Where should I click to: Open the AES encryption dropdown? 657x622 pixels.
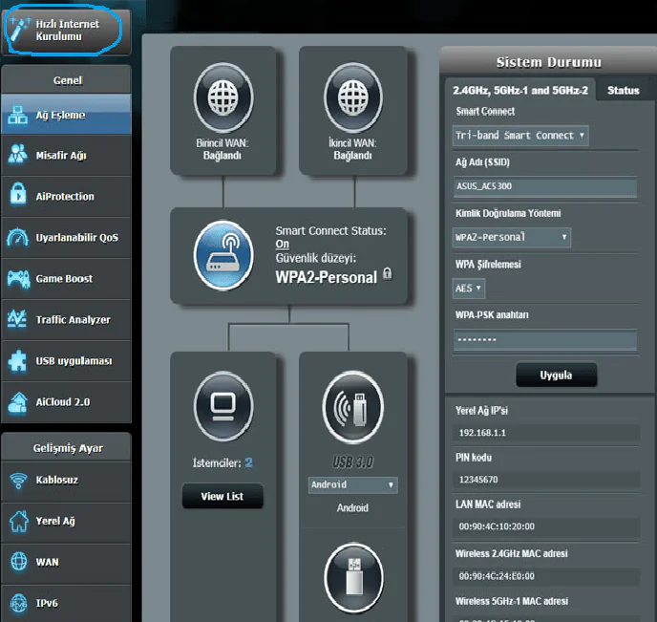coord(469,288)
